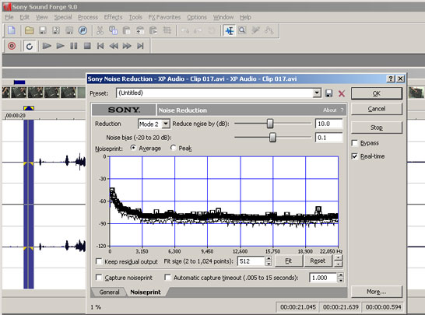The width and height of the screenshot is (425, 315).
Task: Click the Save As toolbar icon
Action: coord(56,30)
